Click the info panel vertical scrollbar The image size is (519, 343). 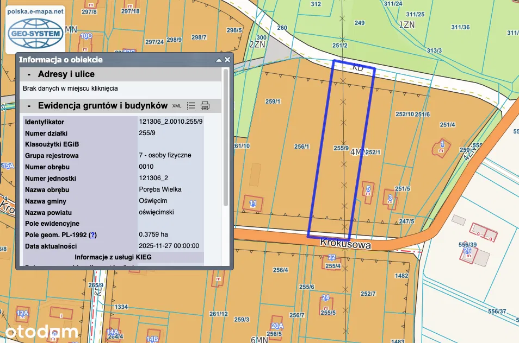(x=225, y=136)
